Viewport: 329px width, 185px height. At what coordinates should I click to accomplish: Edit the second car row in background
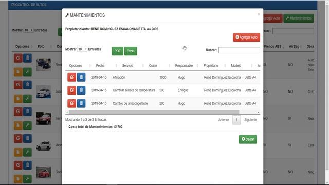pyautogui.click(x=18, y=85)
